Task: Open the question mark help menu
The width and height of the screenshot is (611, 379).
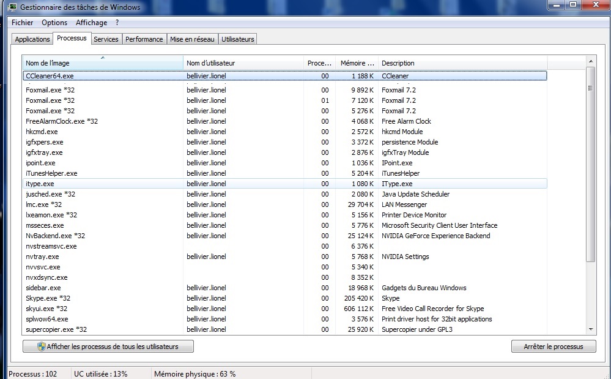Action: click(x=117, y=23)
